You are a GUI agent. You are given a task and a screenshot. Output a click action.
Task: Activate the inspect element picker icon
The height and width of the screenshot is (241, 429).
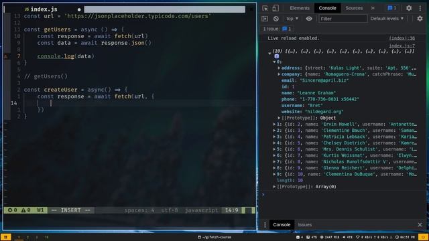coord(265,8)
